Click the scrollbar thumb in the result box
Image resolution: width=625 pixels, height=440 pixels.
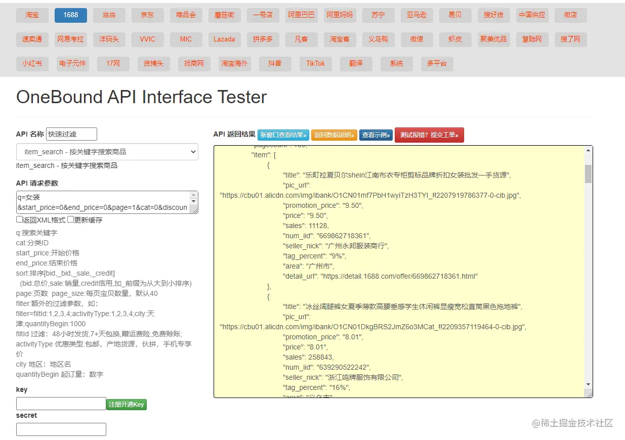(588, 173)
